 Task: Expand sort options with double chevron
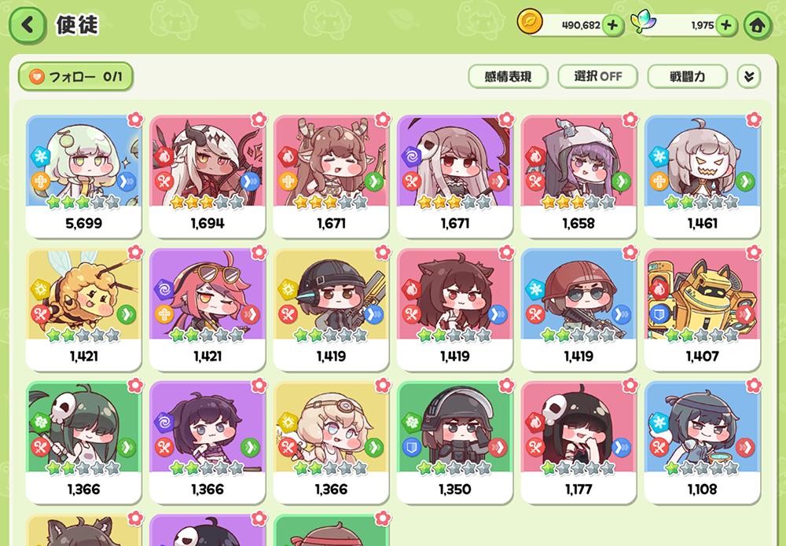pyautogui.click(x=749, y=76)
